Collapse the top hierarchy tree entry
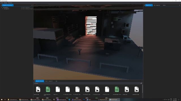The height and width of the screenshot is (101, 181). click(2, 7)
